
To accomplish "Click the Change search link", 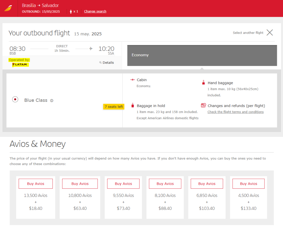I will point(95,11).
